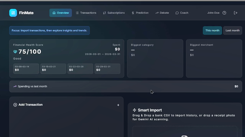Click the Add Transaction heading
This screenshot has width=245, height=137.
[x=30, y=105]
